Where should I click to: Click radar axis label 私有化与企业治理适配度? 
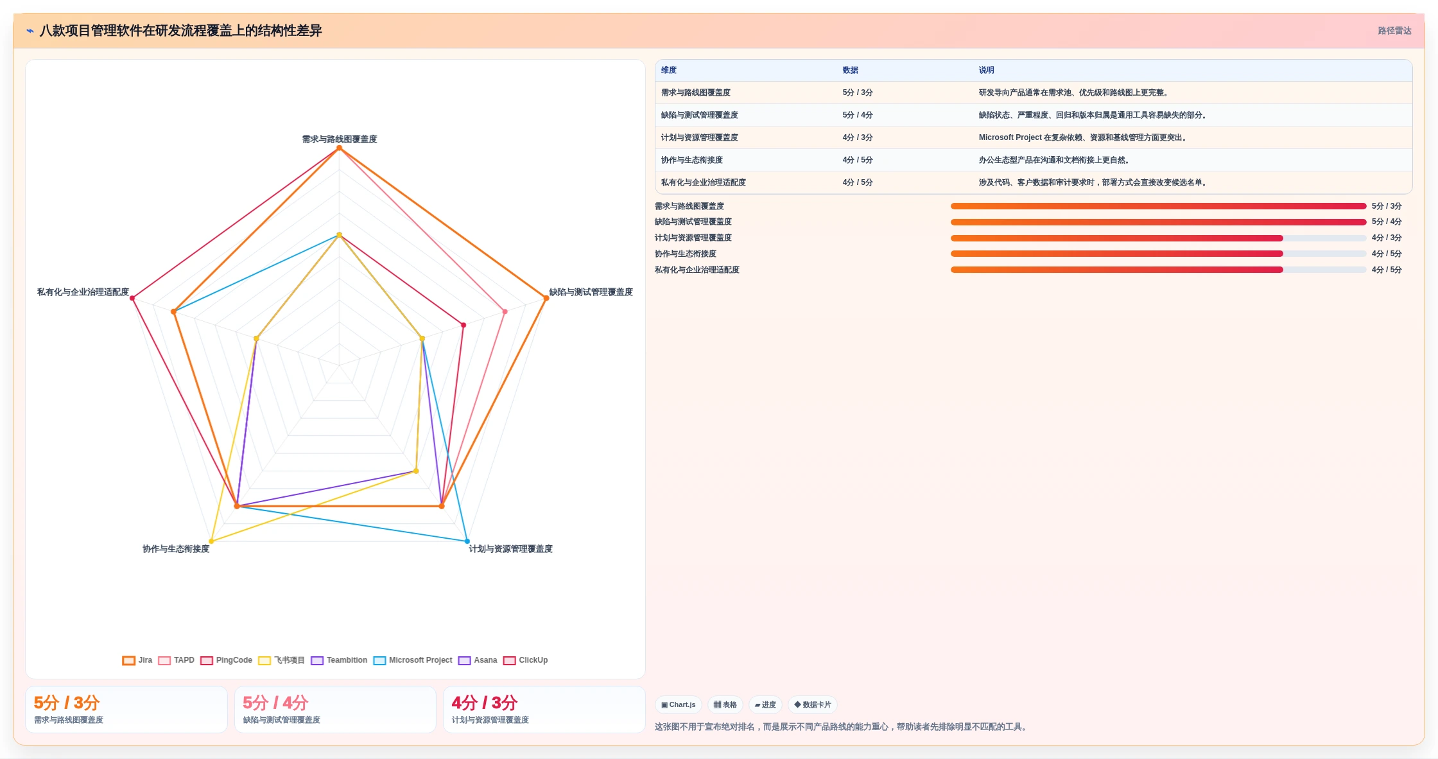[x=83, y=292]
